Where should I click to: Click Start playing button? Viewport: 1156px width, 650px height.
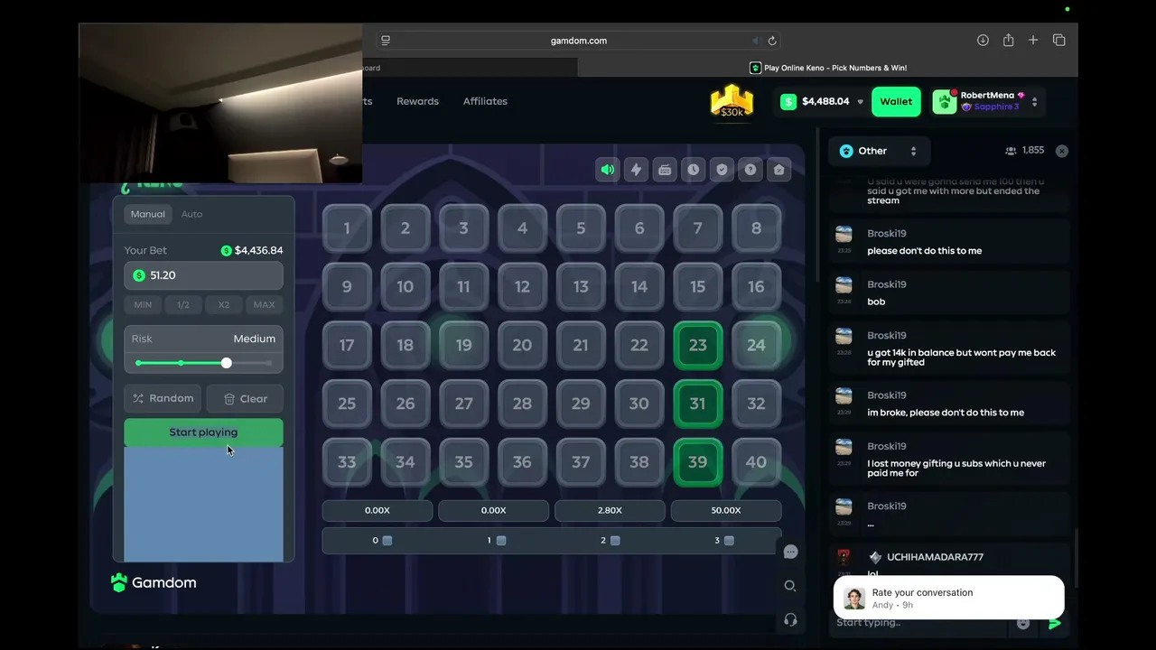pos(203,432)
